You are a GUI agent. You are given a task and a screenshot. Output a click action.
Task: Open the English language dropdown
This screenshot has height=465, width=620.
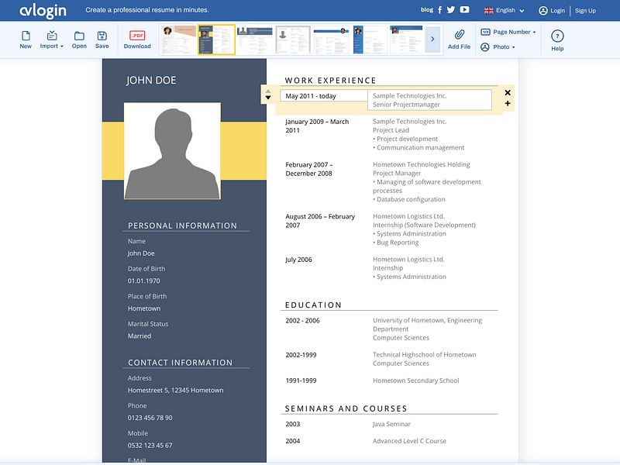click(x=505, y=11)
